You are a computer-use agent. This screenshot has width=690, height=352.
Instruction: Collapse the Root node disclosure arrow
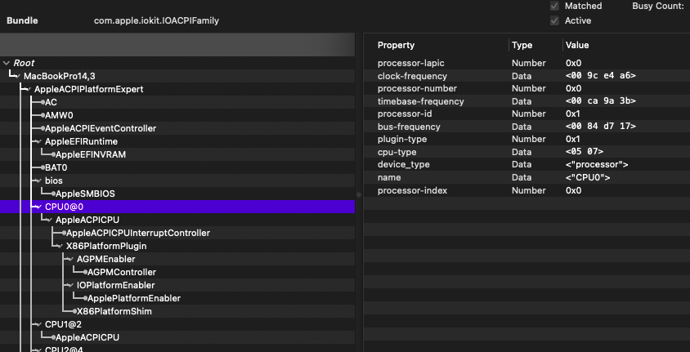click(x=7, y=63)
